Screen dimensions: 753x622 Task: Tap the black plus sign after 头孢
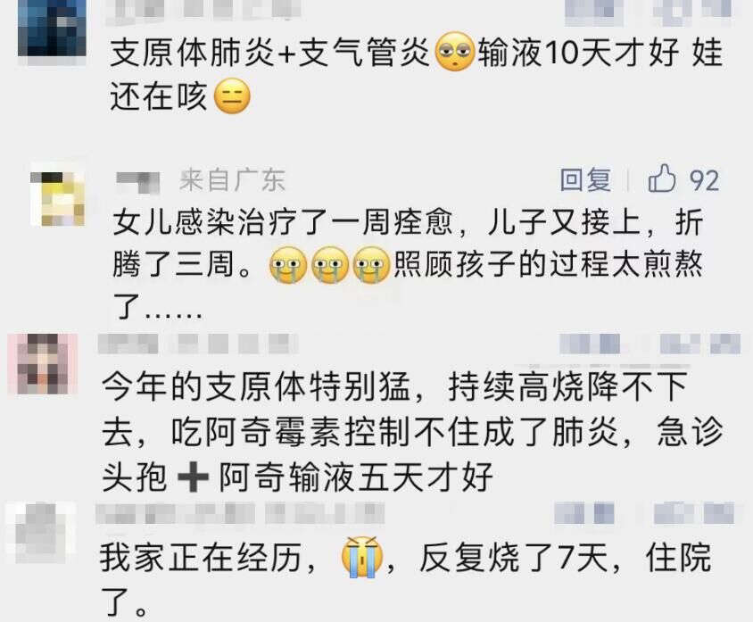pos(193,477)
